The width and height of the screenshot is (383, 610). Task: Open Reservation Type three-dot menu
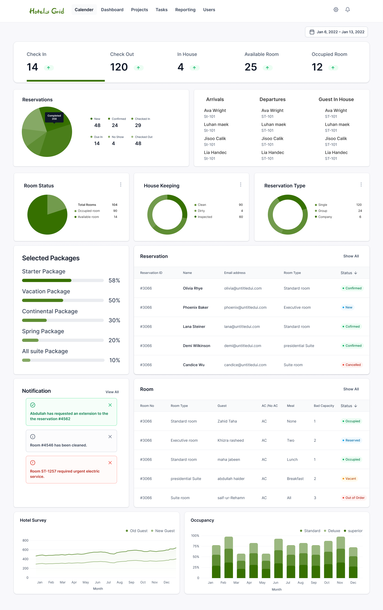coord(361,185)
